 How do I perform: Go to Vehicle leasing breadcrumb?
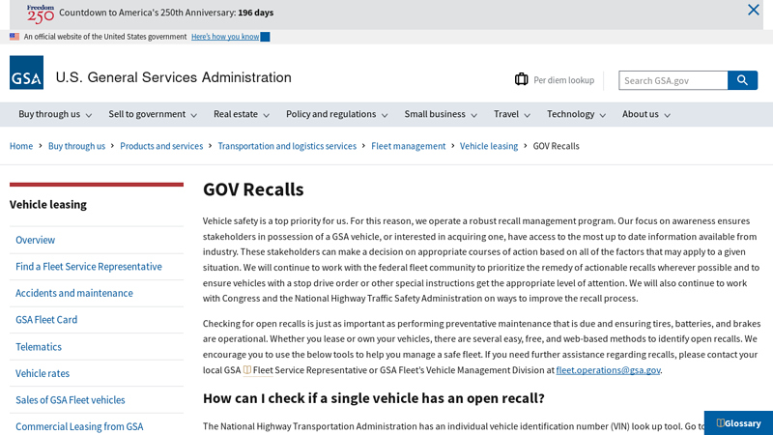pos(489,146)
